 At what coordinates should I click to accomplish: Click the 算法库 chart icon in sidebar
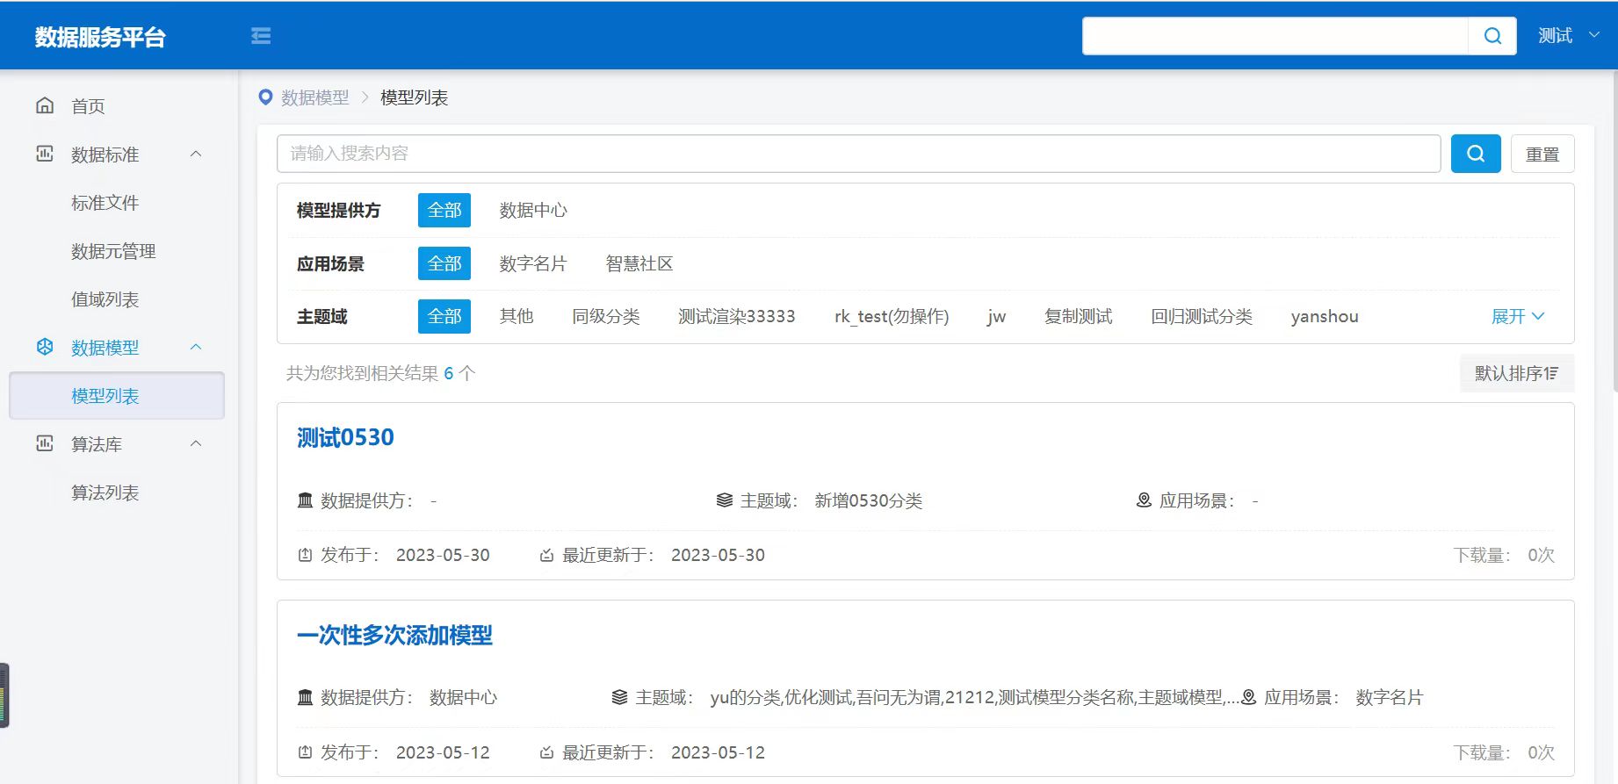[45, 444]
